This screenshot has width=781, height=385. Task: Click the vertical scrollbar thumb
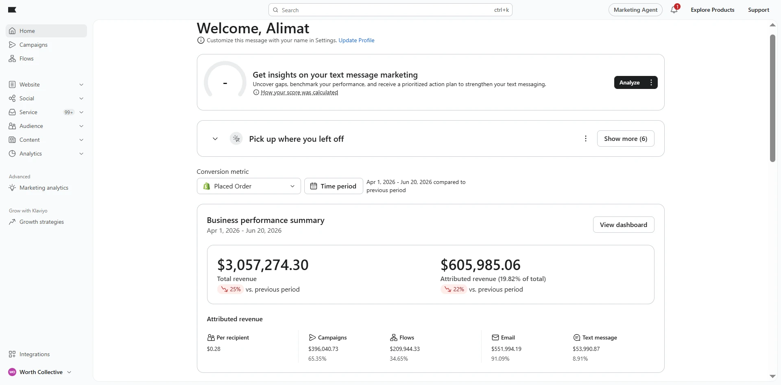click(x=772, y=98)
